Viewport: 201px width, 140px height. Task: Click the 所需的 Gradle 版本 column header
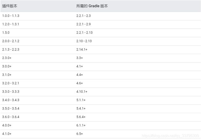(92, 6)
